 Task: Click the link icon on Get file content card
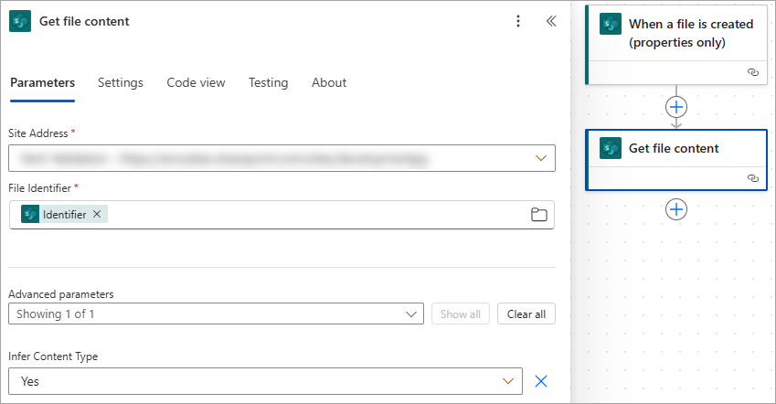[753, 177]
